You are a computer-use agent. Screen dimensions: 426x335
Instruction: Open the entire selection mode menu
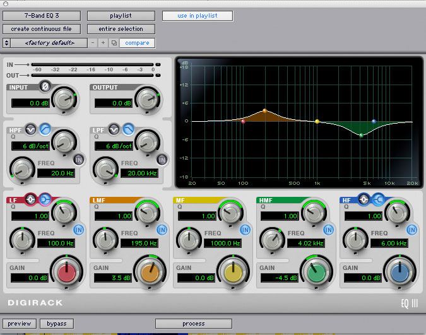point(121,29)
